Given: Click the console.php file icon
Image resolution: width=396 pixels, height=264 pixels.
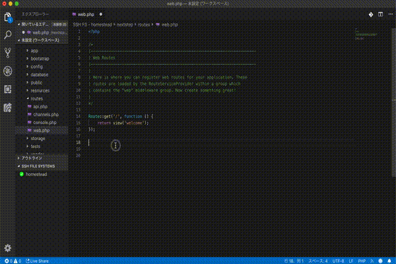Looking at the screenshot, I should 30,122.
